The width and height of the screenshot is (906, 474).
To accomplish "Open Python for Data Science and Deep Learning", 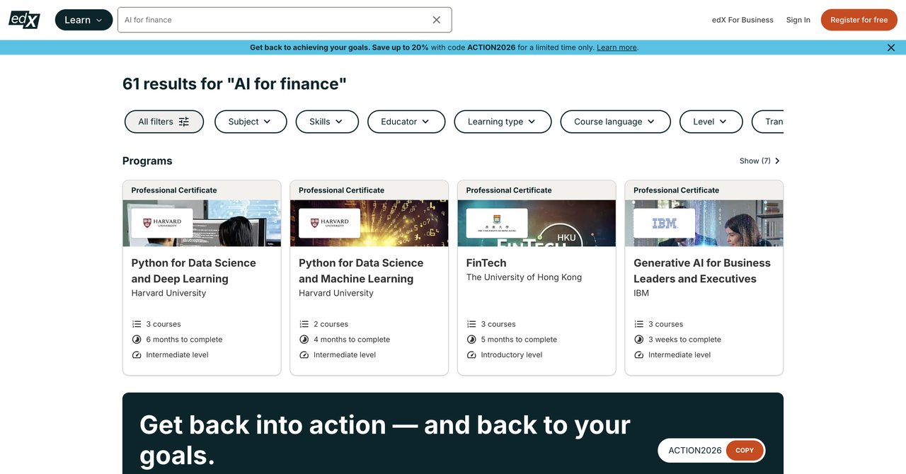I will pyautogui.click(x=193, y=271).
